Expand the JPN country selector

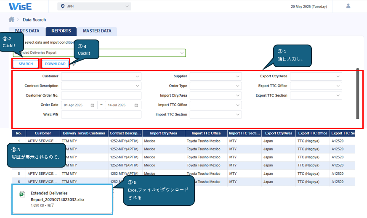pos(127,6)
